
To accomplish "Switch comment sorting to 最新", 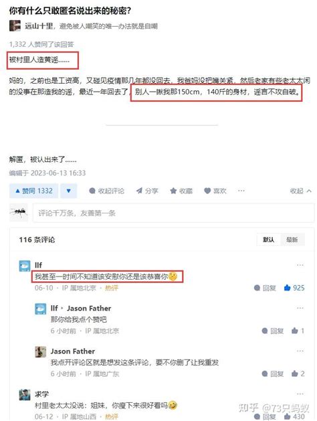I will (292, 240).
